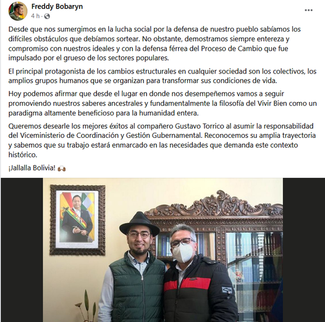Click the paragraph starting "Desde que nos sumergimos"
Screen dimensions: 325x322
(x=154, y=43)
